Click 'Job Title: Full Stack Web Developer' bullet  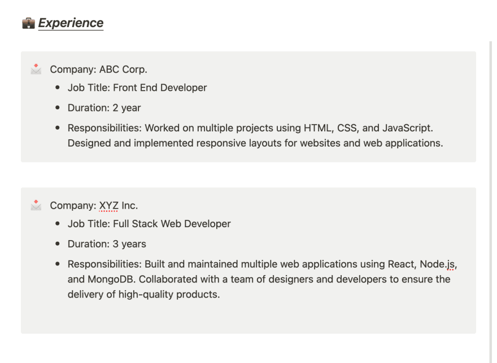click(x=149, y=224)
